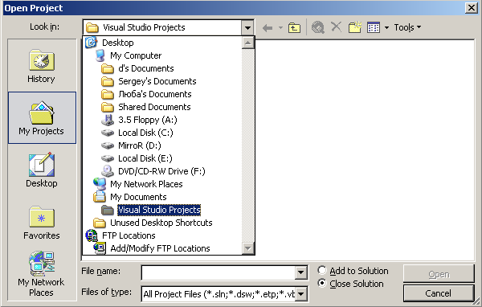
Task: Click the File name input field
Action: 219,272
